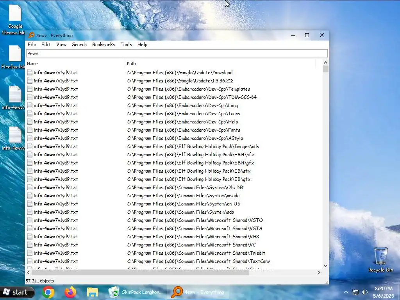Select the Recycle Bin desktop icon
400x300 pixels.
(381, 260)
